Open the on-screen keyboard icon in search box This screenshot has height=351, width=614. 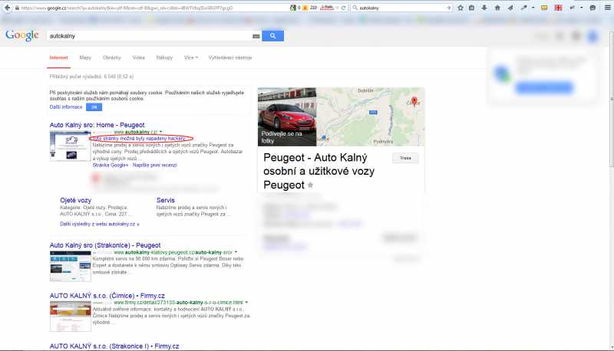click(x=256, y=36)
